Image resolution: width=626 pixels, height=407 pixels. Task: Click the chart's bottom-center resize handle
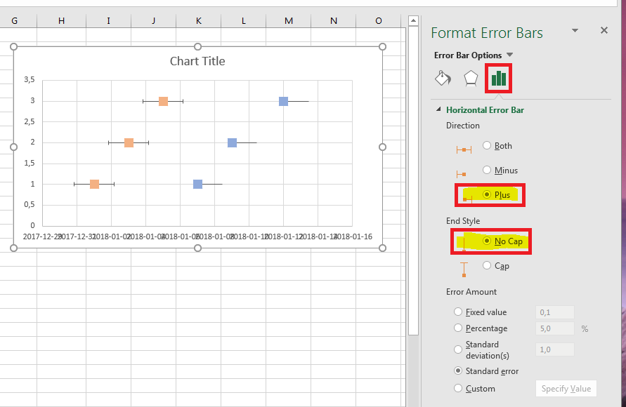coord(197,248)
